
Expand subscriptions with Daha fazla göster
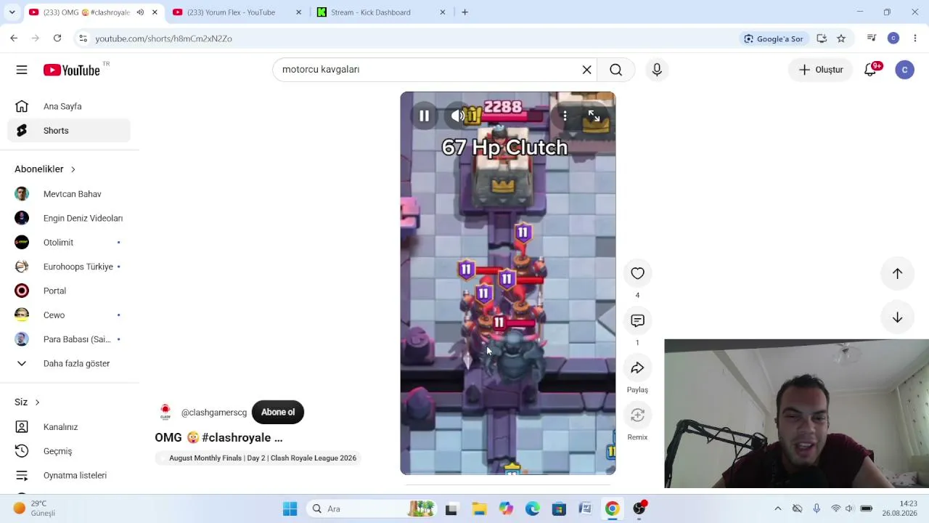70,363
